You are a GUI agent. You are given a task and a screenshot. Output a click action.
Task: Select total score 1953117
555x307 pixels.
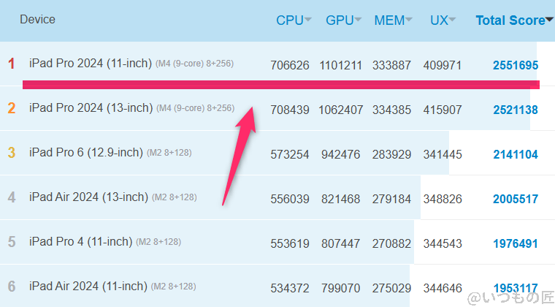click(516, 288)
